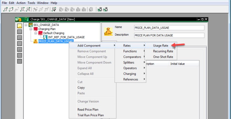Click the rightmost green coin-figure toolbar icon
The height and width of the screenshot is (119, 231).
[106, 9]
